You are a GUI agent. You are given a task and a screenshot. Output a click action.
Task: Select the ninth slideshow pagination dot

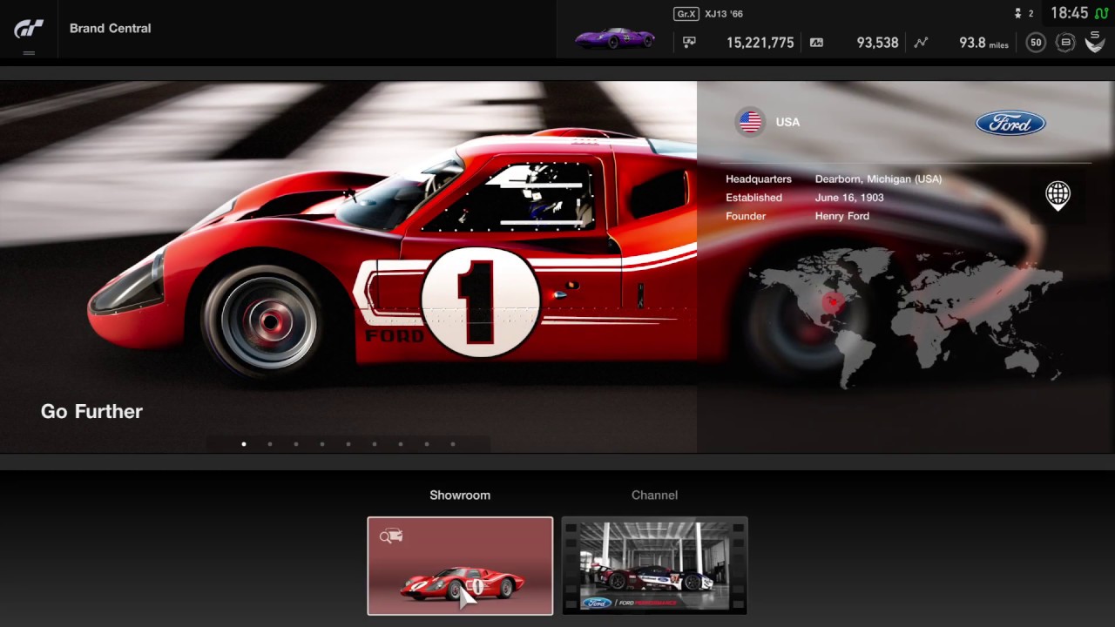[453, 444]
